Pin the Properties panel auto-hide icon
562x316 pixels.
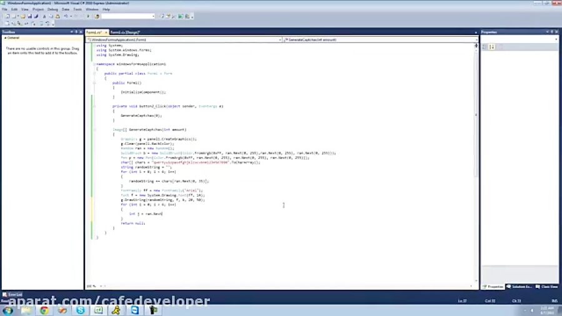click(x=552, y=32)
